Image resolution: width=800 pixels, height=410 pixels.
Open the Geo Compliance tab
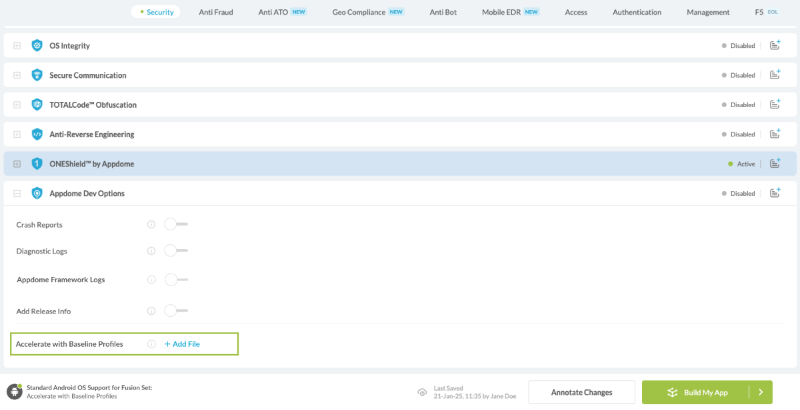357,11
